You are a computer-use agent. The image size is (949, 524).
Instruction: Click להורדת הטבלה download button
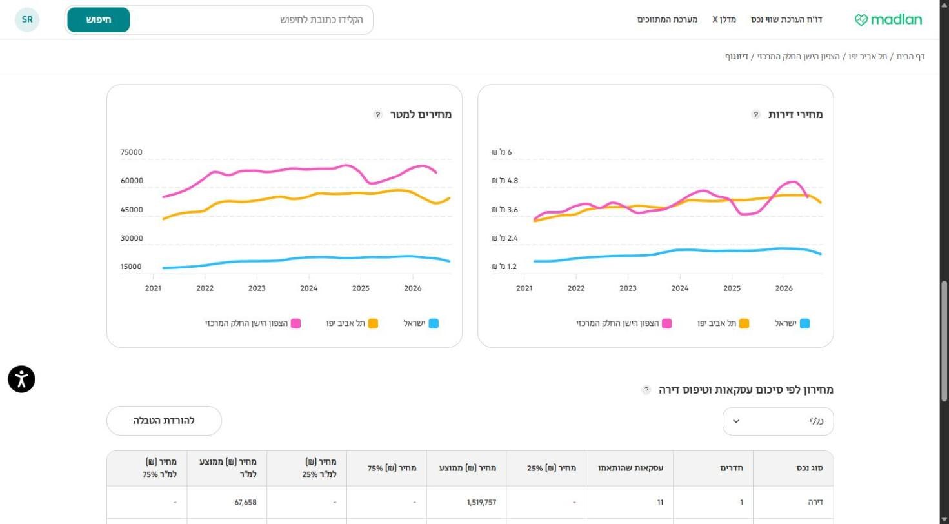tap(164, 421)
